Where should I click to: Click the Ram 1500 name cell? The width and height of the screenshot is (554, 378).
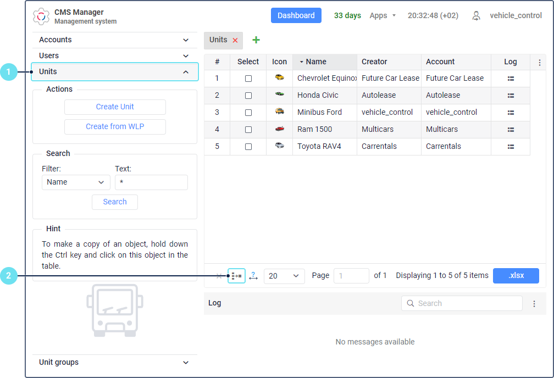click(x=325, y=130)
